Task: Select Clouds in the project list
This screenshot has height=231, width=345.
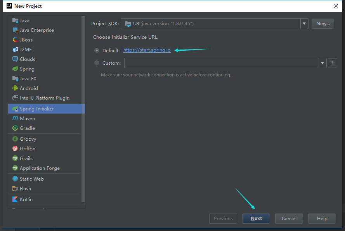Action: tap(44, 59)
